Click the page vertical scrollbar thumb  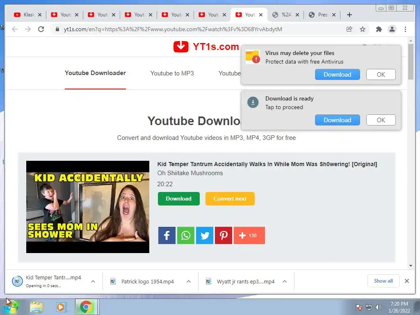(411, 62)
